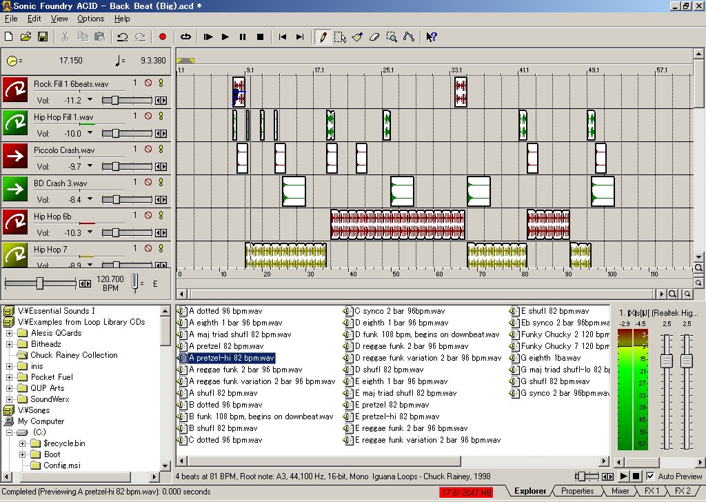The image size is (706, 502).
Task: Click the Hip Hop 6b loop track icon
Action: pyautogui.click(x=15, y=223)
